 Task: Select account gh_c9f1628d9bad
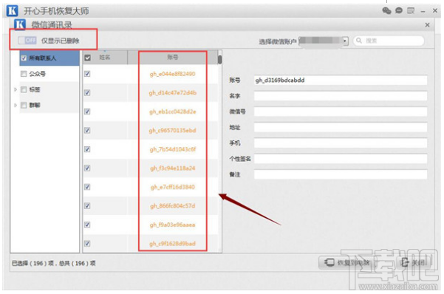click(x=172, y=243)
